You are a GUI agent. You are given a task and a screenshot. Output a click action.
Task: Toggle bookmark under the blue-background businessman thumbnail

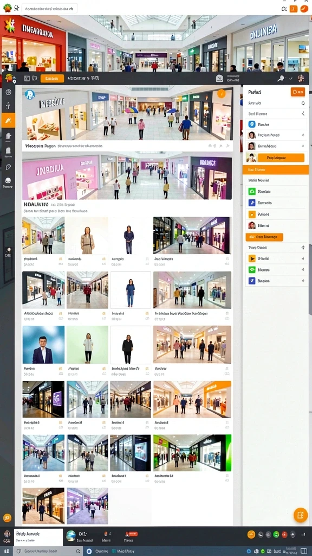(61, 369)
